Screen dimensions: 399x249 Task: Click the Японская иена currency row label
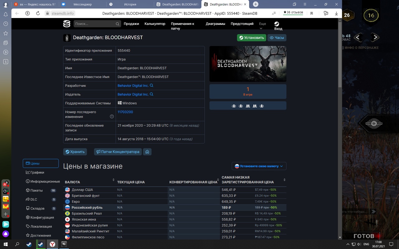coord(84,219)
